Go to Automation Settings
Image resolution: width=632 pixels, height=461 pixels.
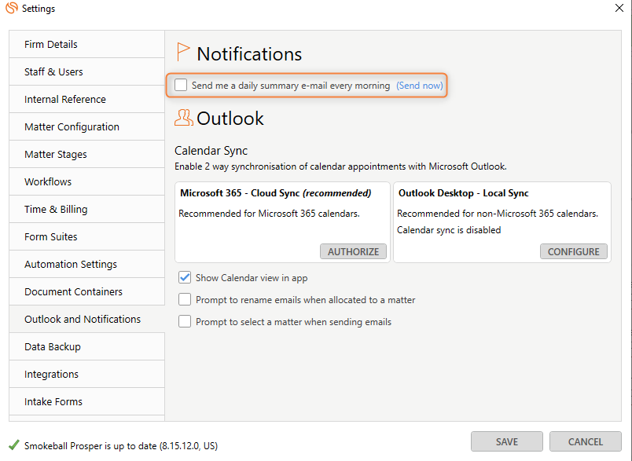click(86, 264)
